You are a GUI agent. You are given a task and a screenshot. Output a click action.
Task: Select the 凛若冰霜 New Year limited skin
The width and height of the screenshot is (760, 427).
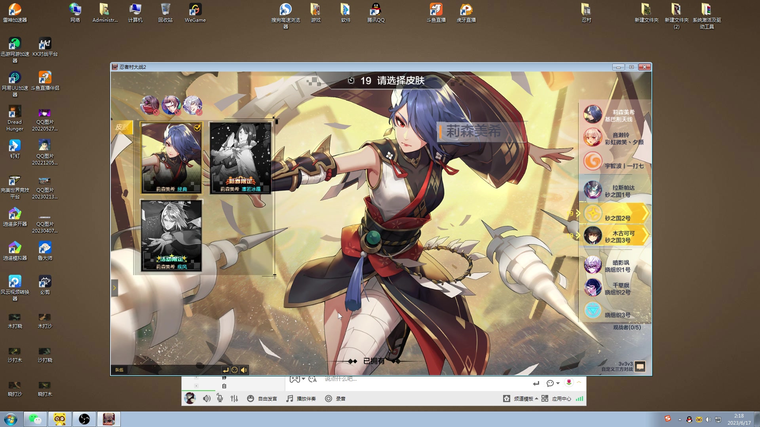(x=241, y=158)
